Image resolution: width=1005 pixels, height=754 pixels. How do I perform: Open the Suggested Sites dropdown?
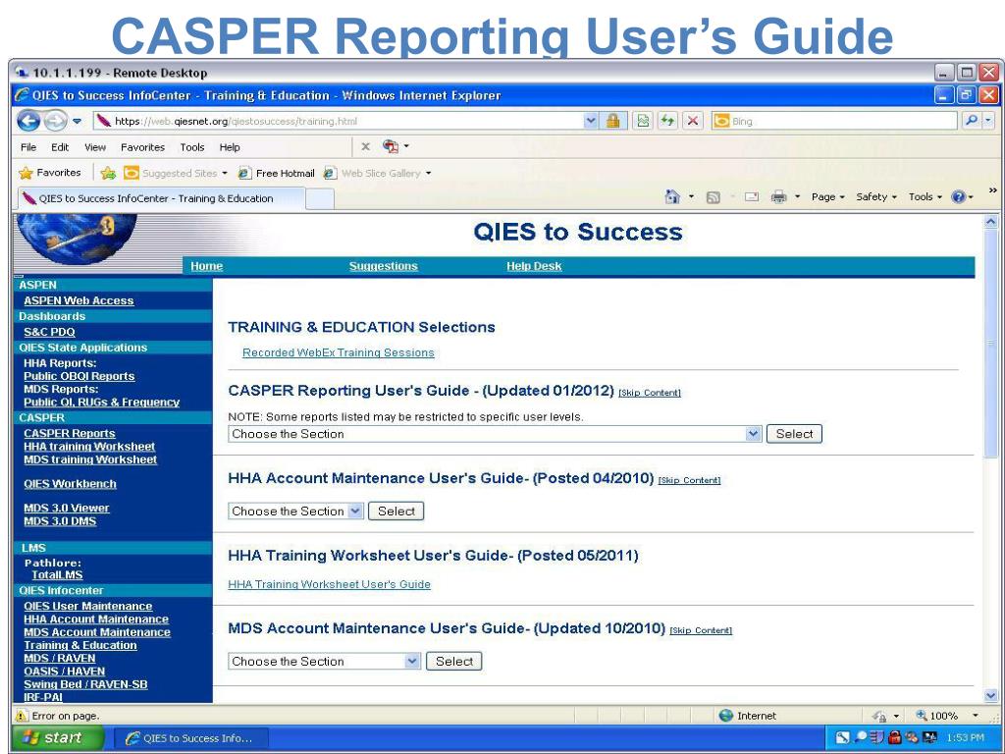point(175,173)
